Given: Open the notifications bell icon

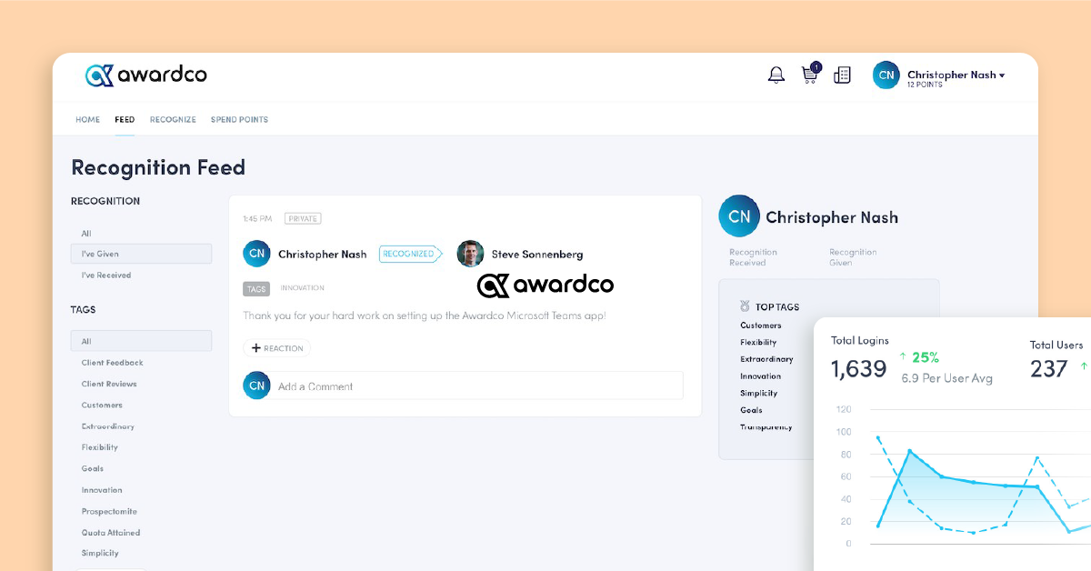Looking at the screenshot, I should tap(776, 75).
